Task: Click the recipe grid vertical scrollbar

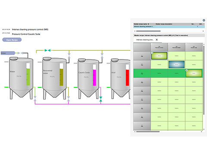Action: tap(204, 80)
